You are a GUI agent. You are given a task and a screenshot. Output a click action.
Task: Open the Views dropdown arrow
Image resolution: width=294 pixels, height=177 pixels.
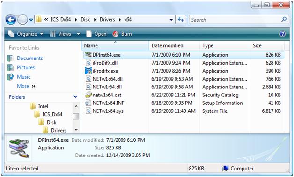pyautogui.click(x=78, y=34)
